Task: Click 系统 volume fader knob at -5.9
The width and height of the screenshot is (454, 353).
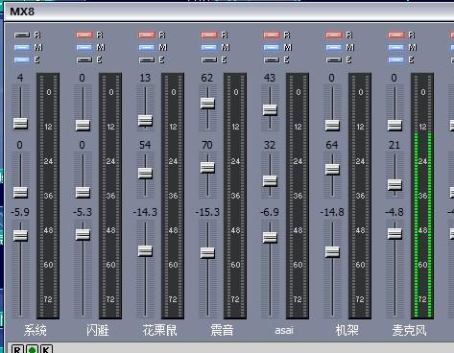Action: click(x=20, y=236)
